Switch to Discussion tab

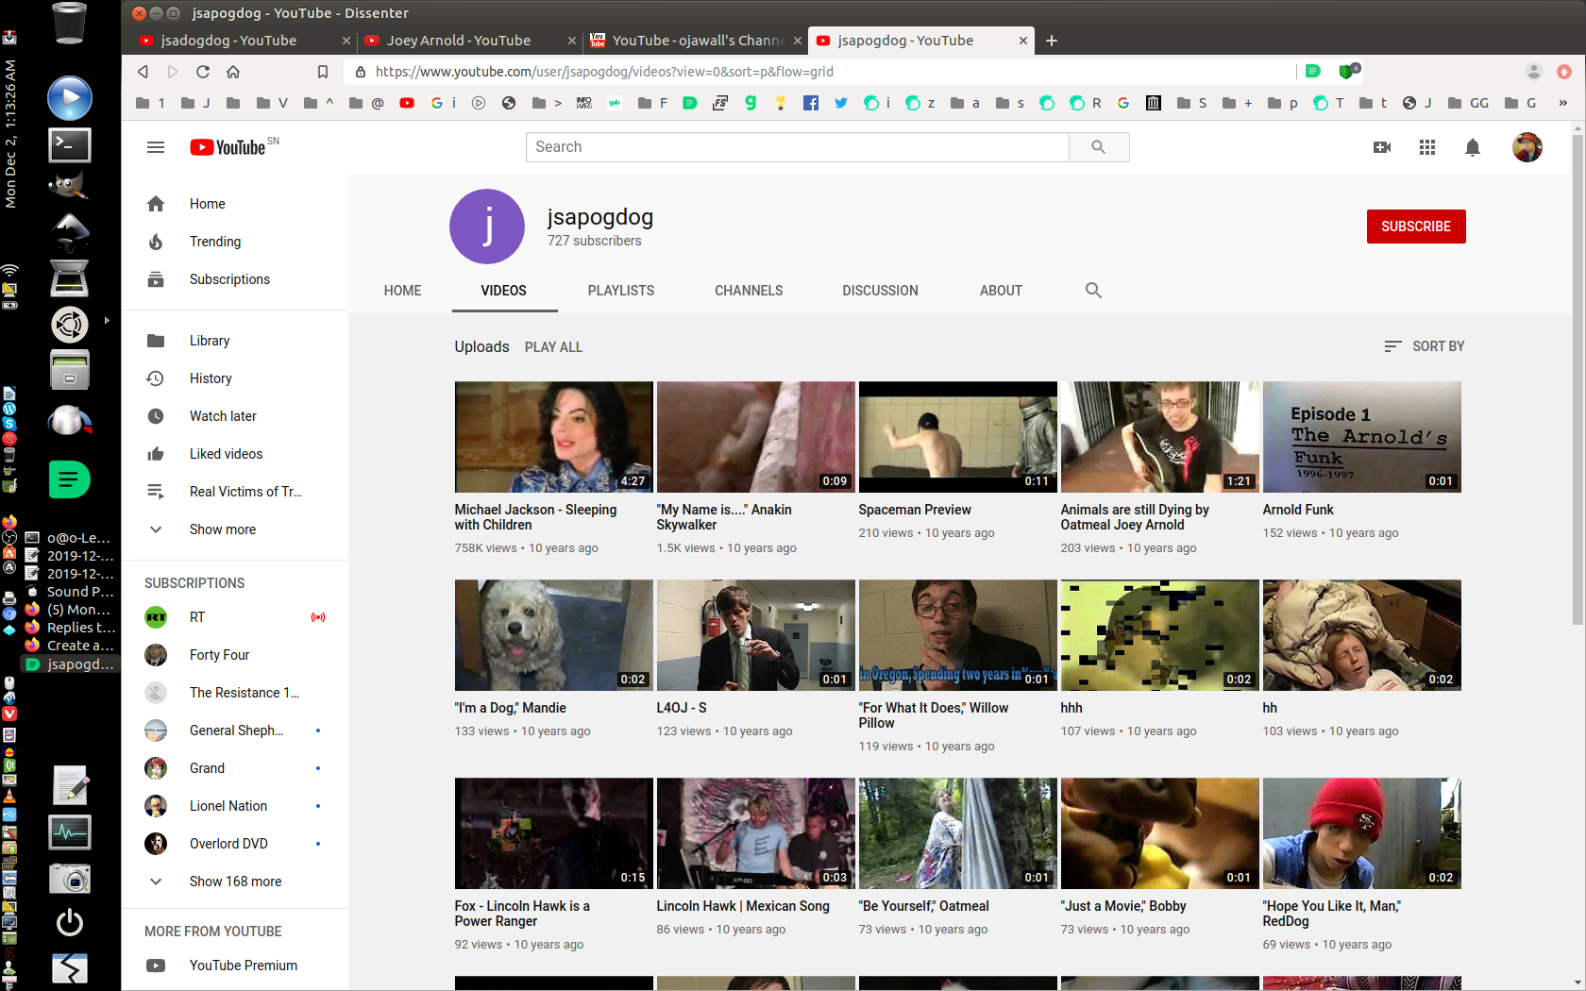(881, 291)
